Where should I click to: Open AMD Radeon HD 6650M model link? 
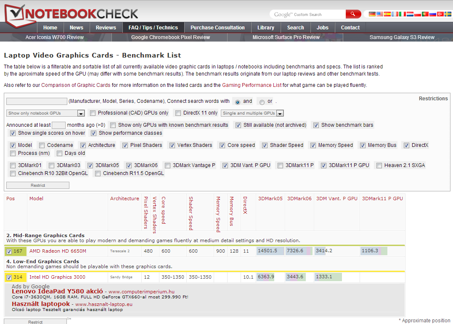tap(58, 251)
